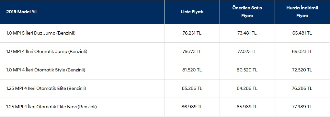The height and width of the screenshot is (117, 330).
Task: Select the Liste Fiyatı column header
Action: (192, 12)
